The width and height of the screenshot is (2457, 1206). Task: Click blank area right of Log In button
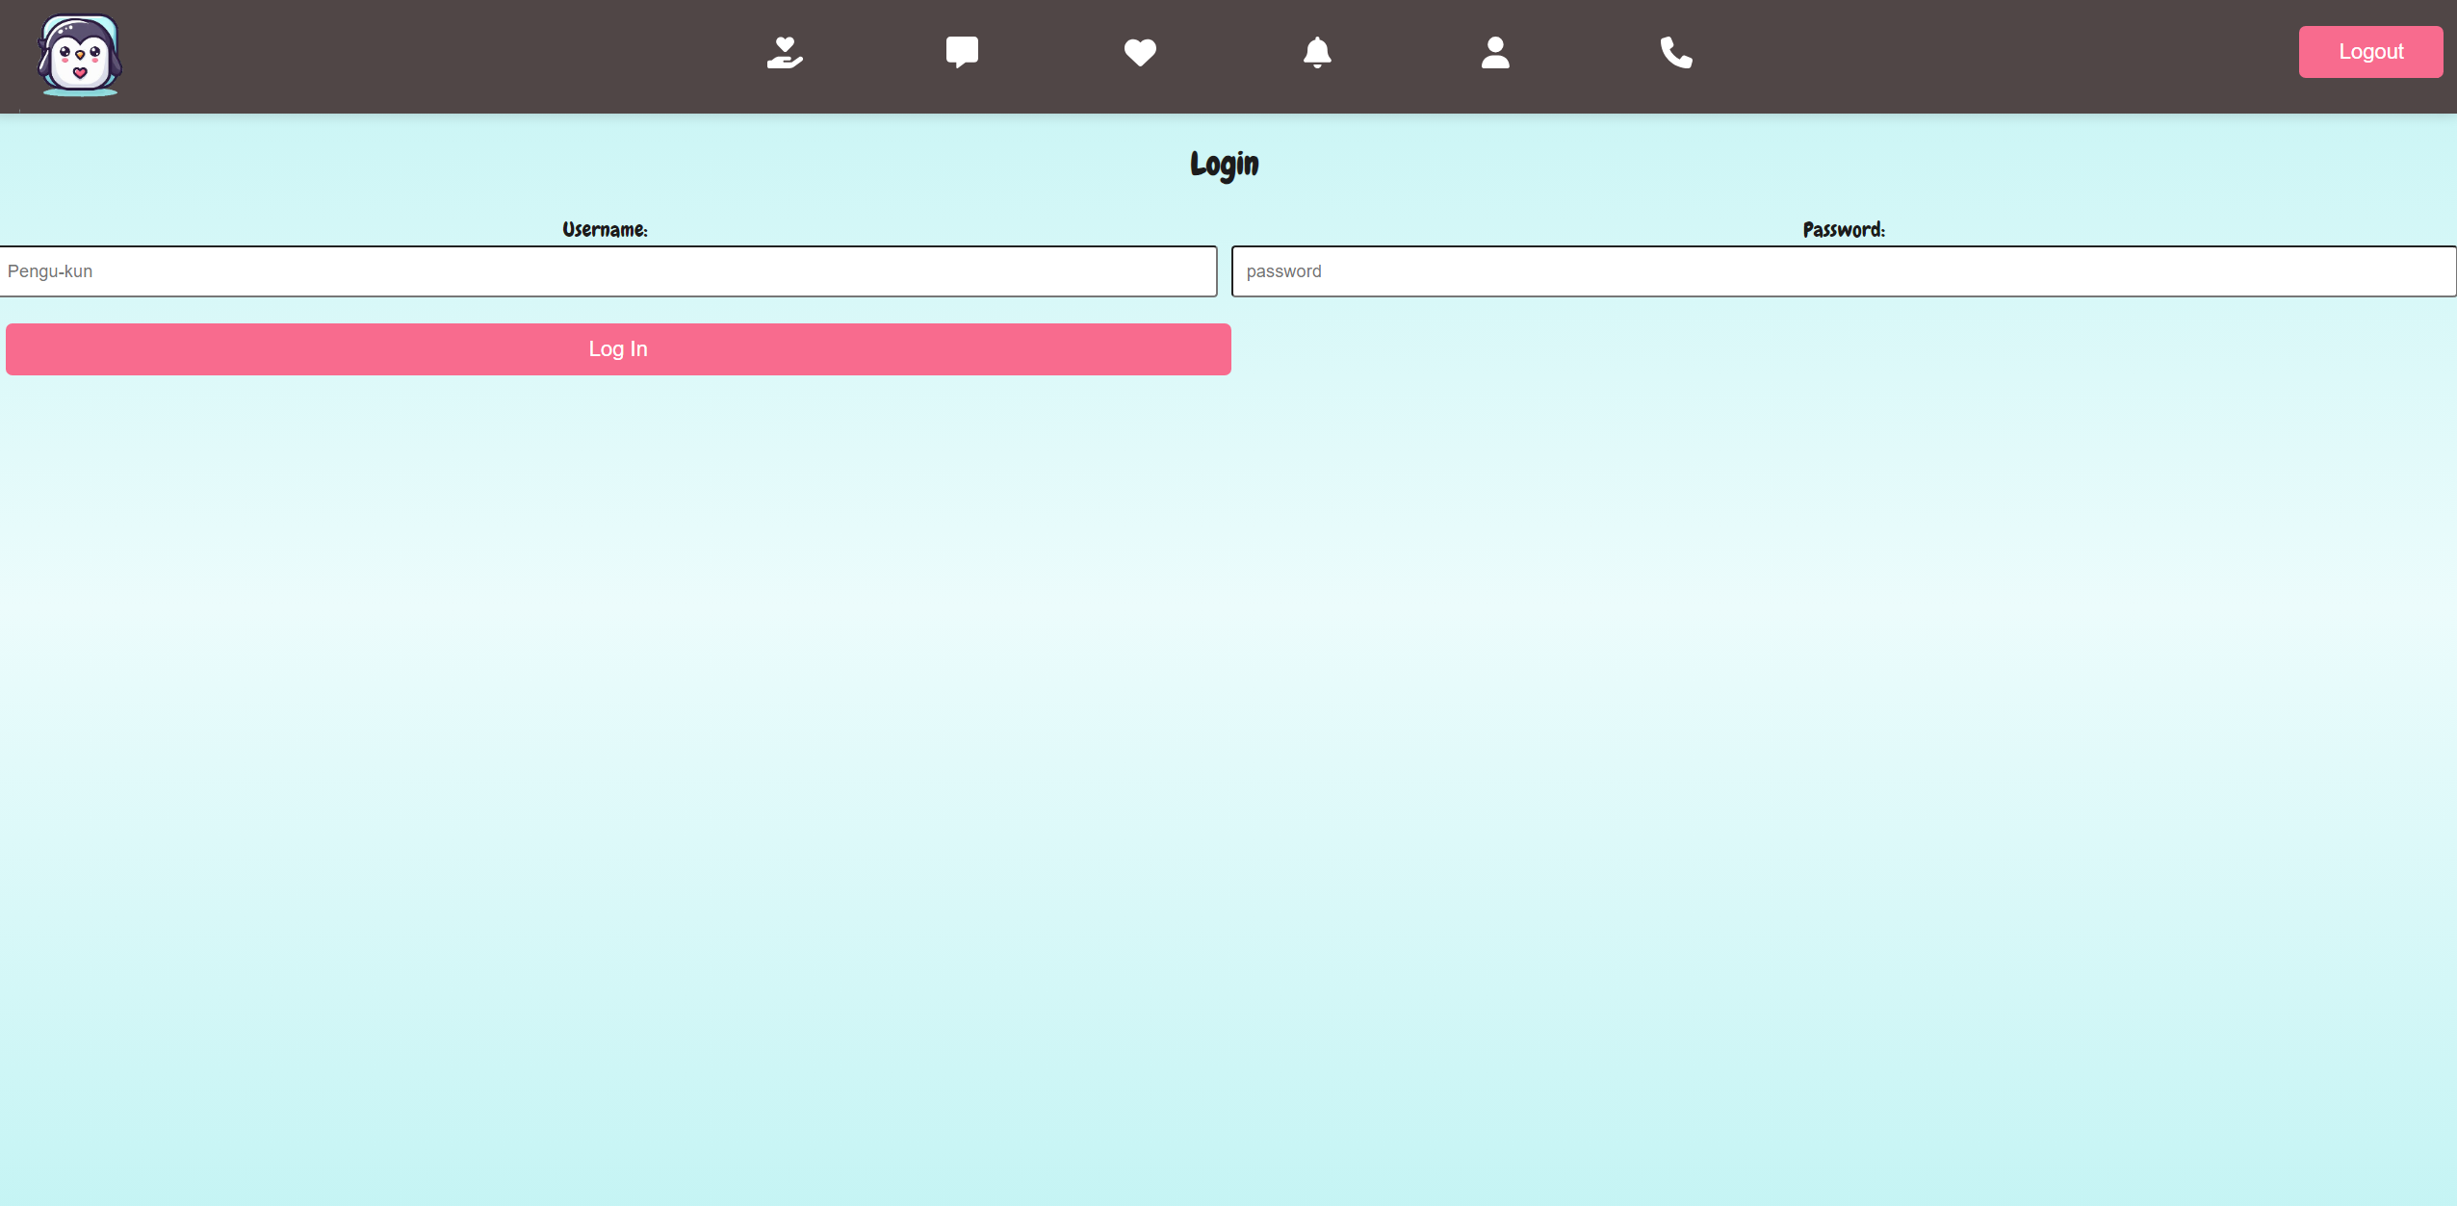tap(1829, 349)
